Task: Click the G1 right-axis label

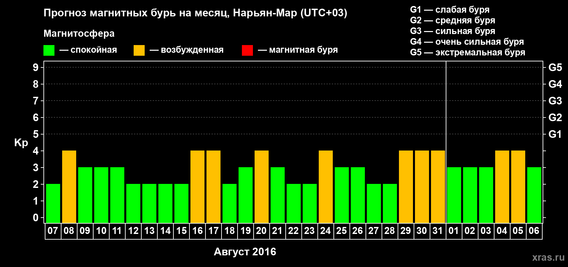Action: pyautogui.click(x=555, y=134)
